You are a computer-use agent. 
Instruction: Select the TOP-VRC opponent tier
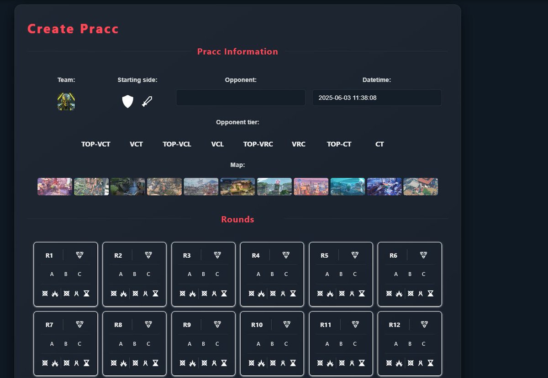click(258, 144)
